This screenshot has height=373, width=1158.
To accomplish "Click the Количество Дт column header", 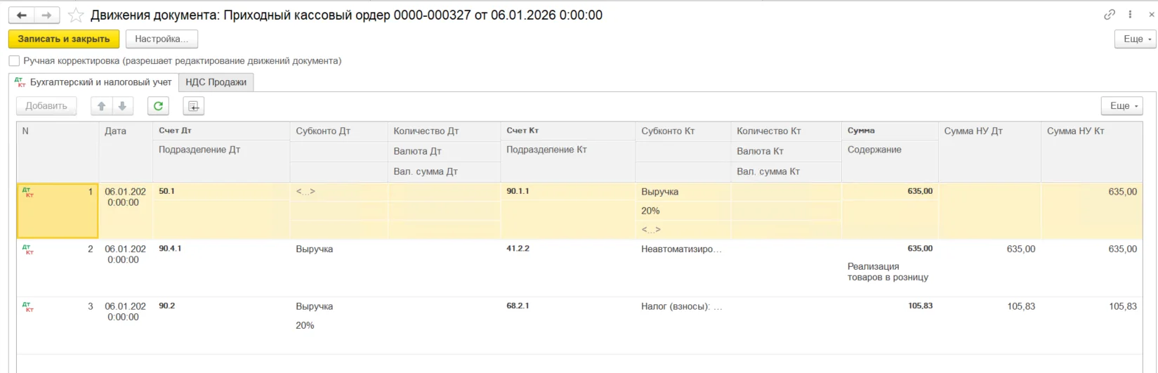I will click(444, 131).
